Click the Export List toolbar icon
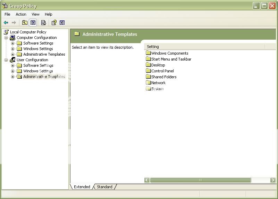Viewport: 278px width, 199px height. pyautogui.click(x=43, y=23)
